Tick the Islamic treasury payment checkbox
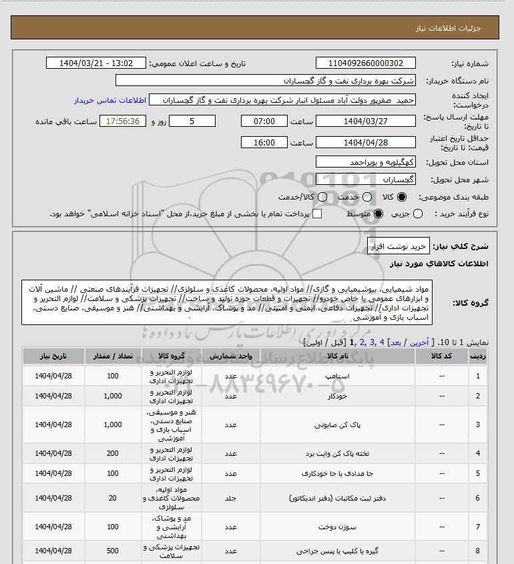 click(317, 214)
